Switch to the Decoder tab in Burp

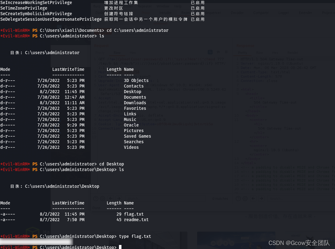[x=237, y=13]
